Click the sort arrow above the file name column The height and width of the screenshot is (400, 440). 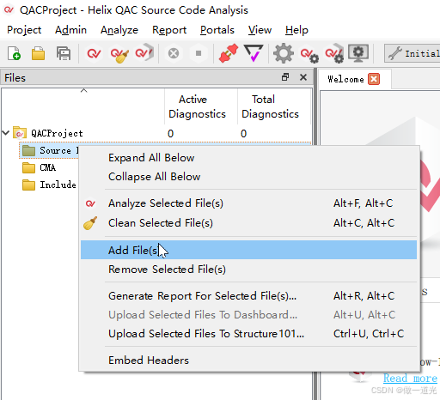pos(83,90)
